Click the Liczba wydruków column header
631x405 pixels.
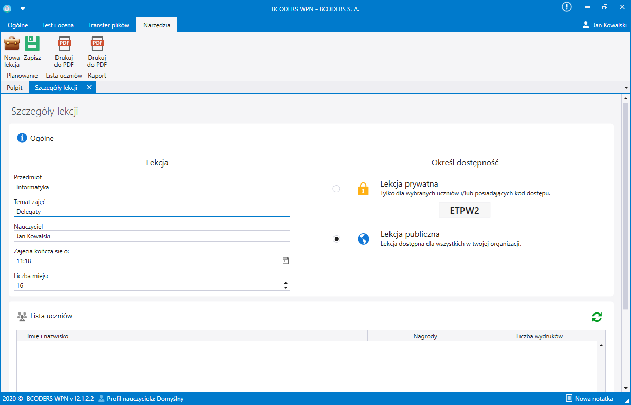click(x=540, y=336)
